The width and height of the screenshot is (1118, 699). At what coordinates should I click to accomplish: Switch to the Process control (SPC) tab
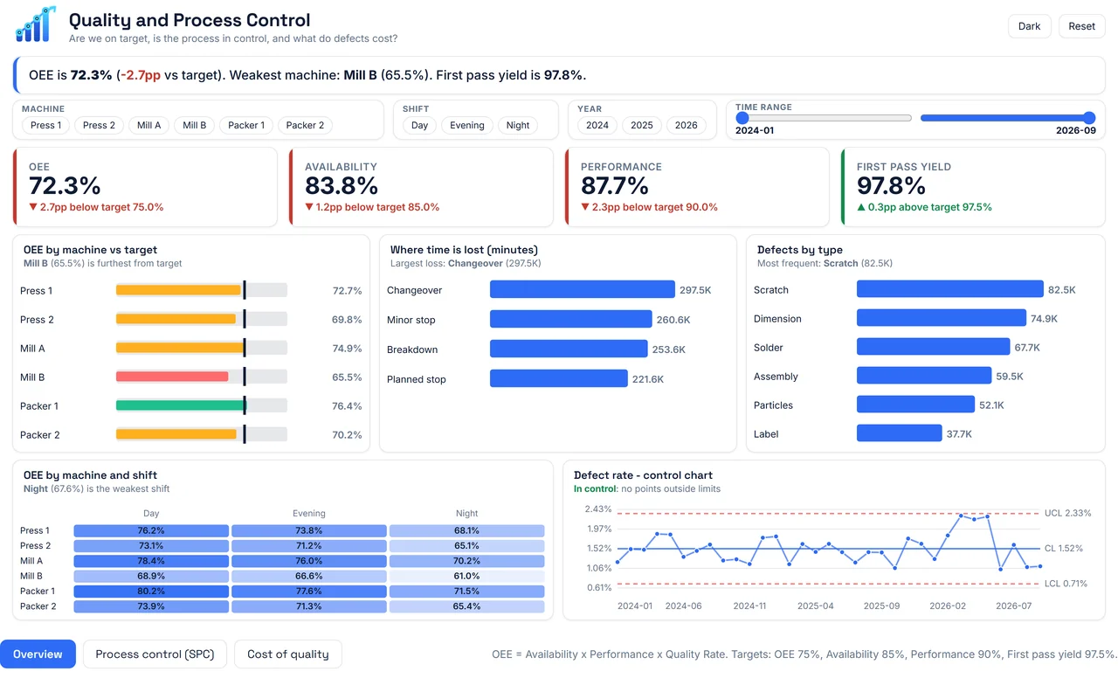tap(155, 654)
